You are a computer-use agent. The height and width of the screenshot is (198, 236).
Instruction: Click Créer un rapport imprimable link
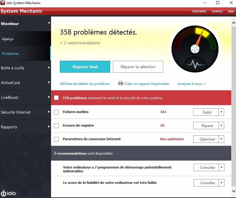[146, 84]
